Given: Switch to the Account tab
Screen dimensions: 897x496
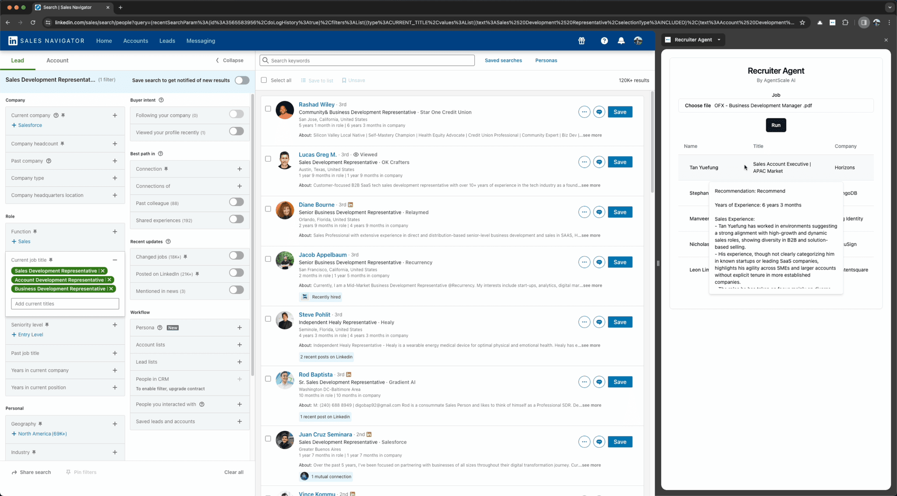Looking at the screenshot, I should pos(57,60).
